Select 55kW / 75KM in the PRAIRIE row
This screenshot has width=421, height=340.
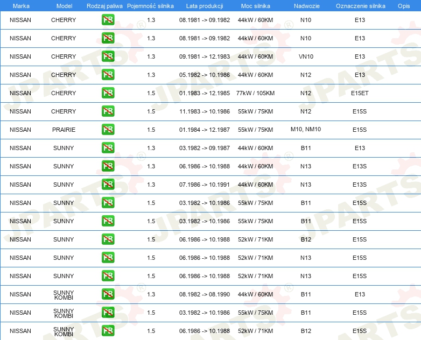[x=255, y=130]
